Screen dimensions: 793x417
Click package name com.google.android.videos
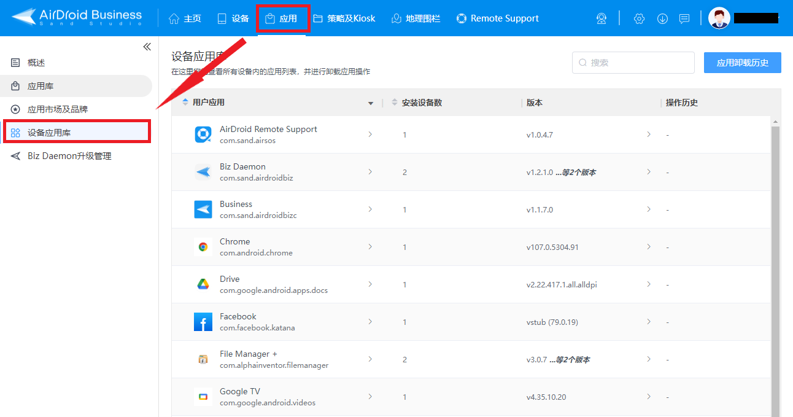point(268,403)
